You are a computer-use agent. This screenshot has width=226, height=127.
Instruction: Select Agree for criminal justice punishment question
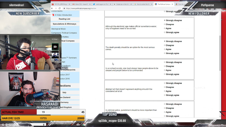(x=165, y=112)
